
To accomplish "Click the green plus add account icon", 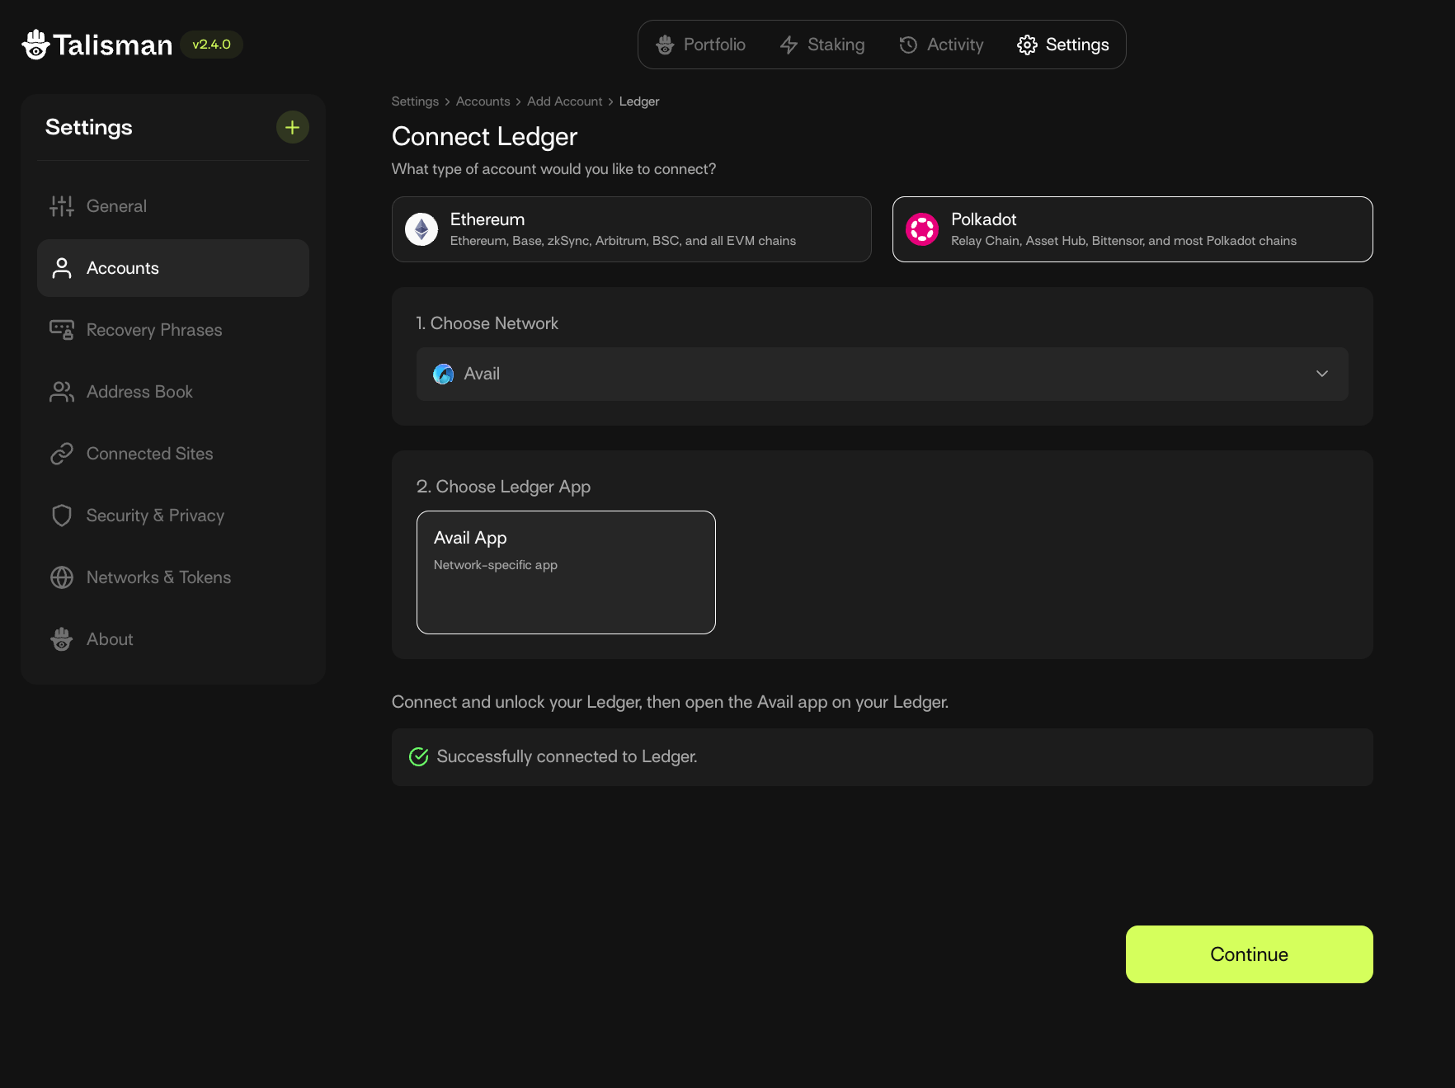I will [292, 127].
